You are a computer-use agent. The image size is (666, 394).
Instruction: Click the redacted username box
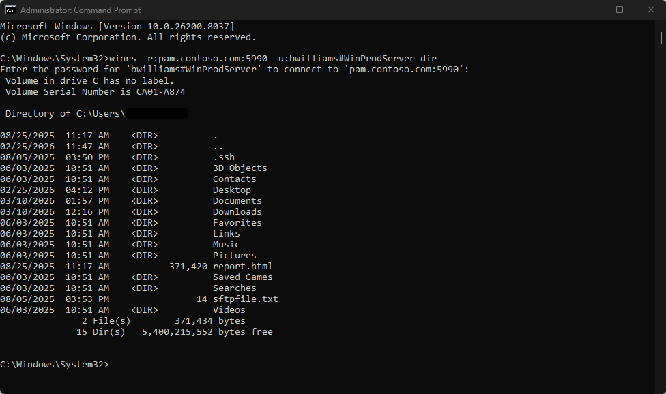tap(157, 114)
